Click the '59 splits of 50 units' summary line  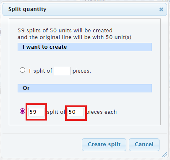[x=65, y=31]
